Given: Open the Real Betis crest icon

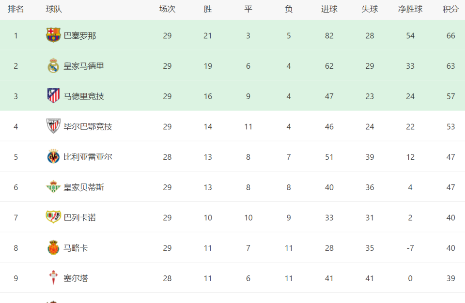Looking at the screenshot, I should click(53, 187).
